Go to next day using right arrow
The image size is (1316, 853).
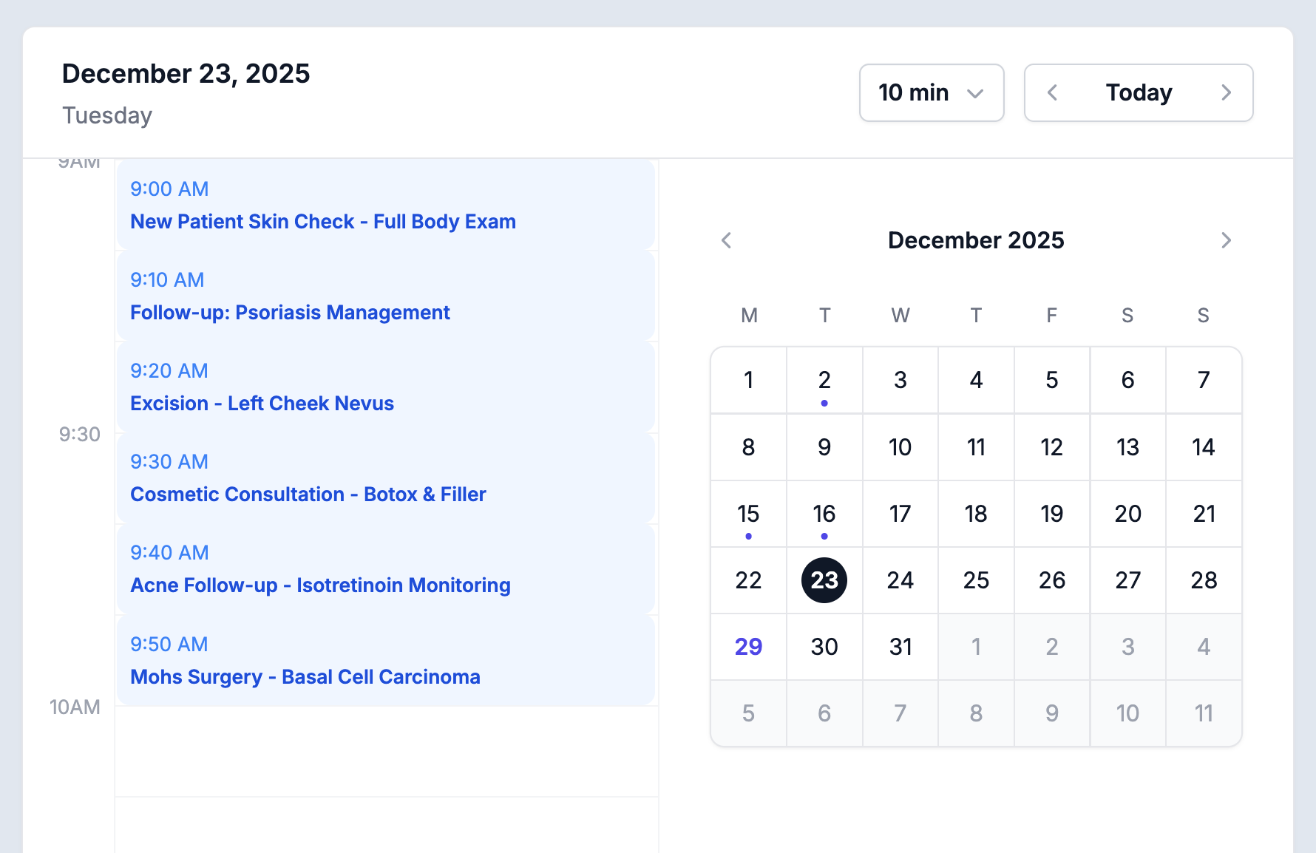coord(1226,92)
